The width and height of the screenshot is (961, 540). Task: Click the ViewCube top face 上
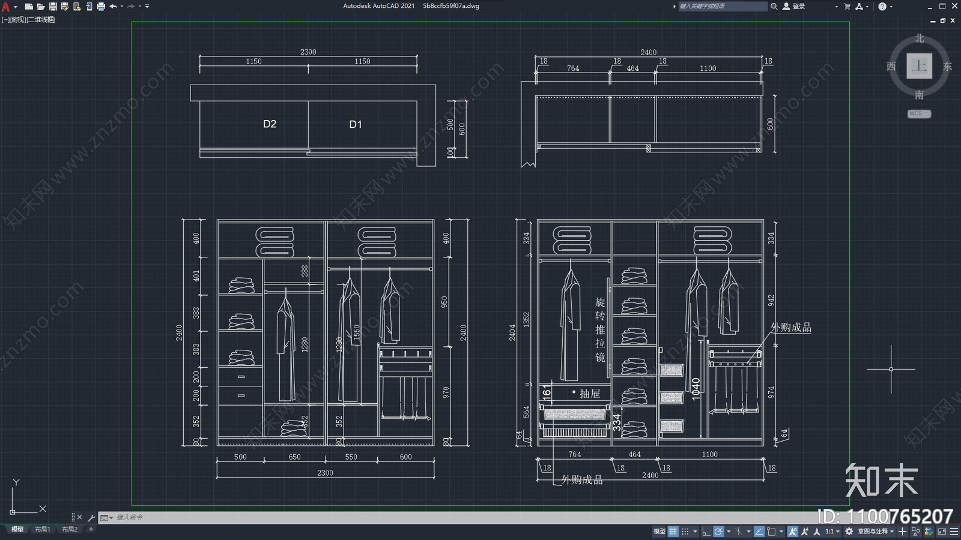919,65
